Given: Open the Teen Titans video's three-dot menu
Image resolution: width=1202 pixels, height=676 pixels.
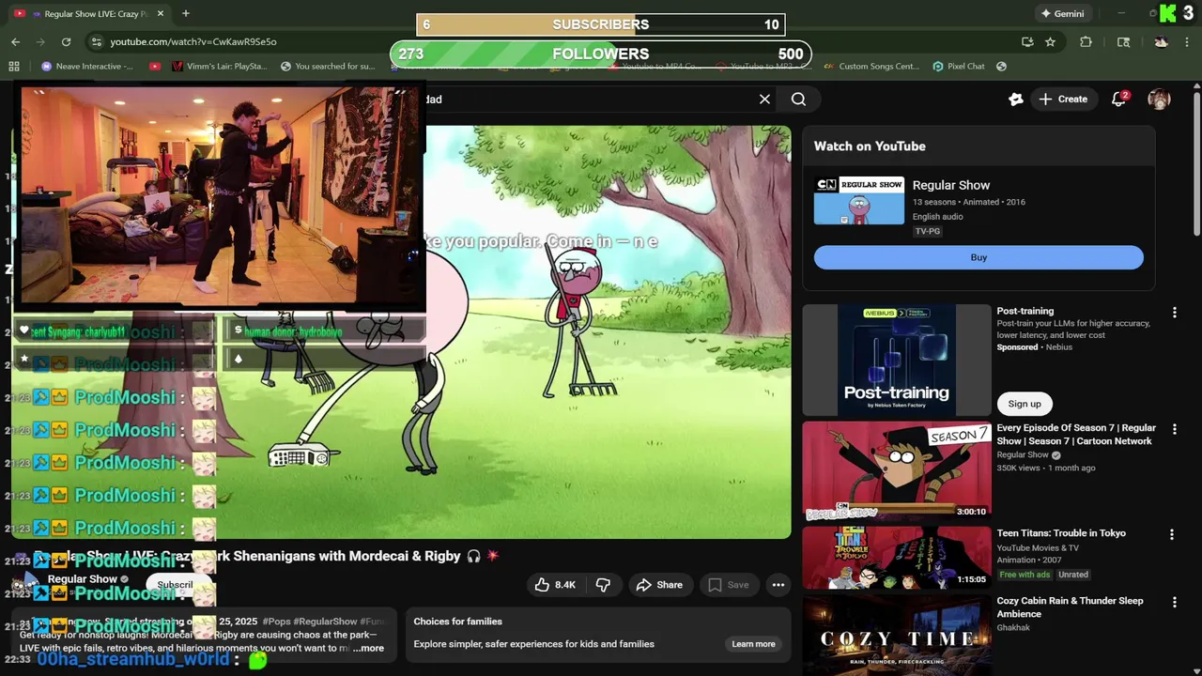Looking at the screenshot, I should point(1171,534).
